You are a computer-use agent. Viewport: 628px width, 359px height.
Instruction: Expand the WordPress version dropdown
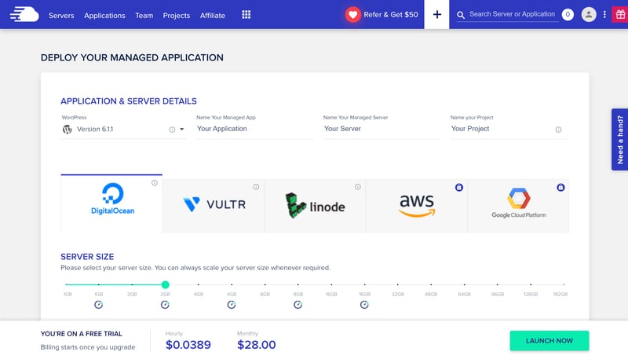point(181,130)
